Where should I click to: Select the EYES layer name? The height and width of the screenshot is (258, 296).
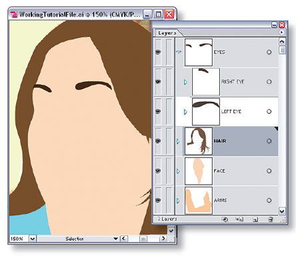click(219, 52)
